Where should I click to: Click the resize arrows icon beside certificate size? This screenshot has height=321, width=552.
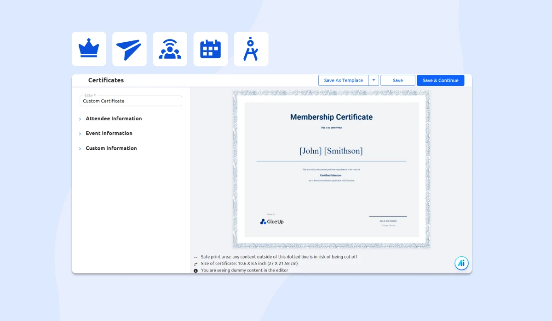(x=195, y=263)
